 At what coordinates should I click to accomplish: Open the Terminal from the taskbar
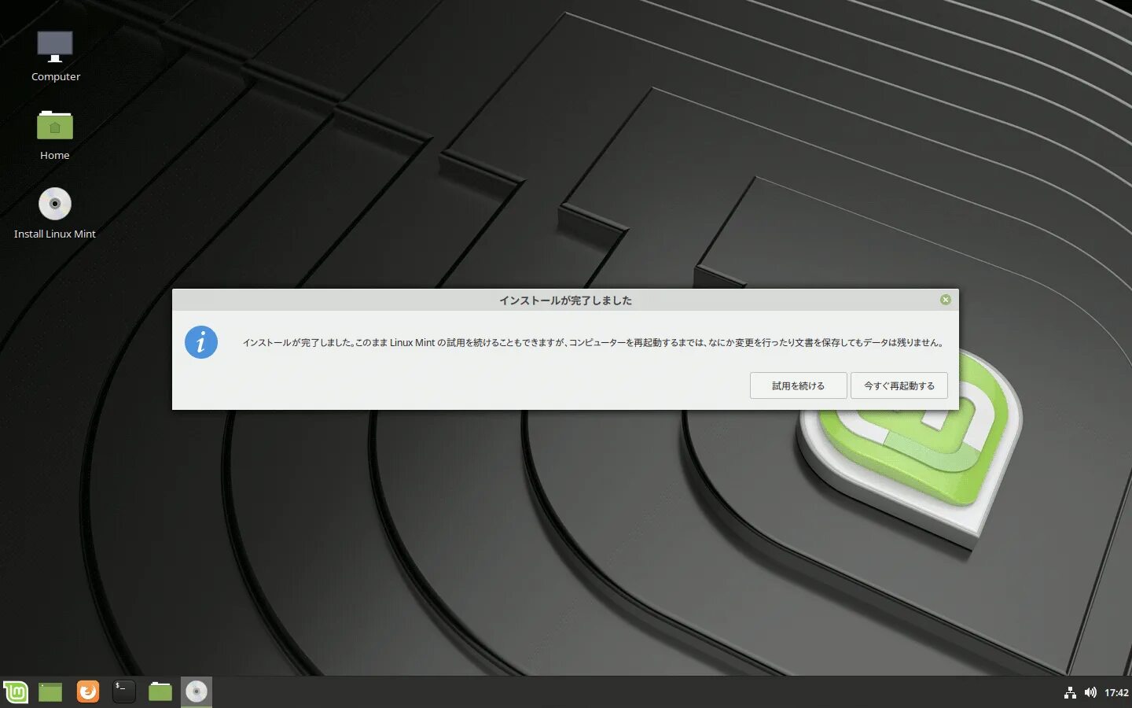pos(124,692)
